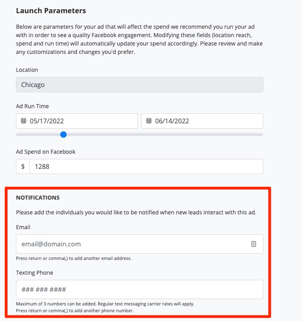Click the calendar icon beside 06/14/2022

pyautogui.click(x=149, y=121)
